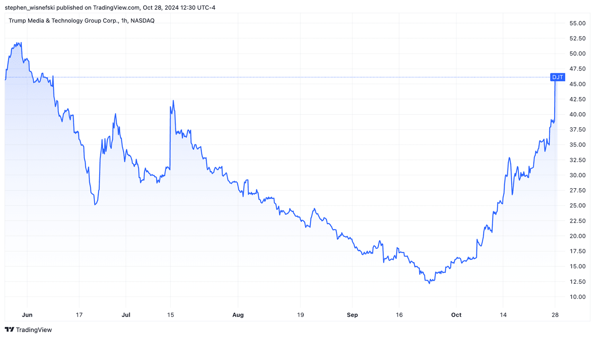595x338 pixels.
Task: Click the chart title 'Trump Media & Technology Group Corp.'
Action: click(x=63, y=21)
